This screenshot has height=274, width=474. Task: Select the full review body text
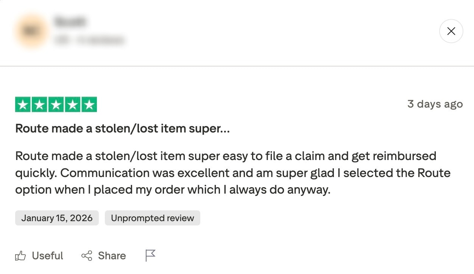[x=233, y=172]
